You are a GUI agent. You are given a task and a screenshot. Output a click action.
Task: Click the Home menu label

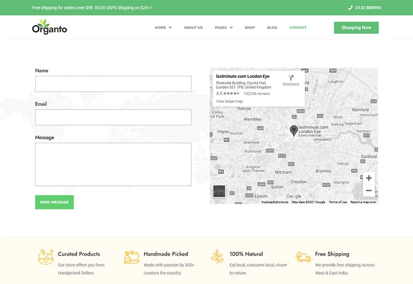click(x=161, y=27)
